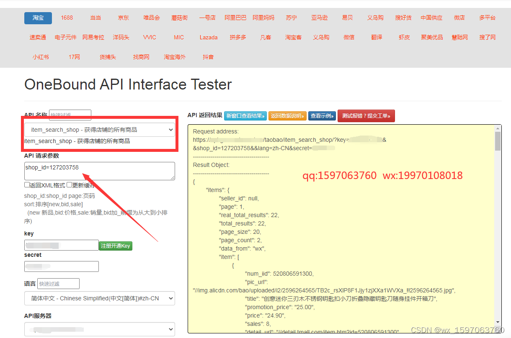Screen dimensions: 511x338
Task: Open the 聚美优品 tab
Action: point(432,37)
